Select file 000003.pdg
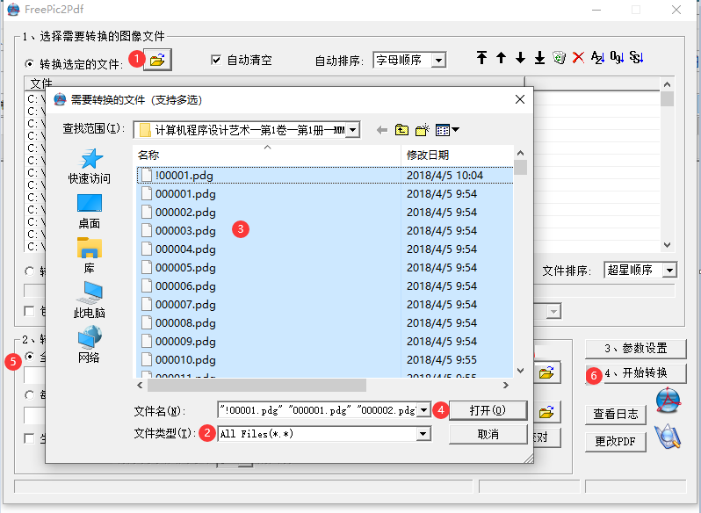 [325, 230]
